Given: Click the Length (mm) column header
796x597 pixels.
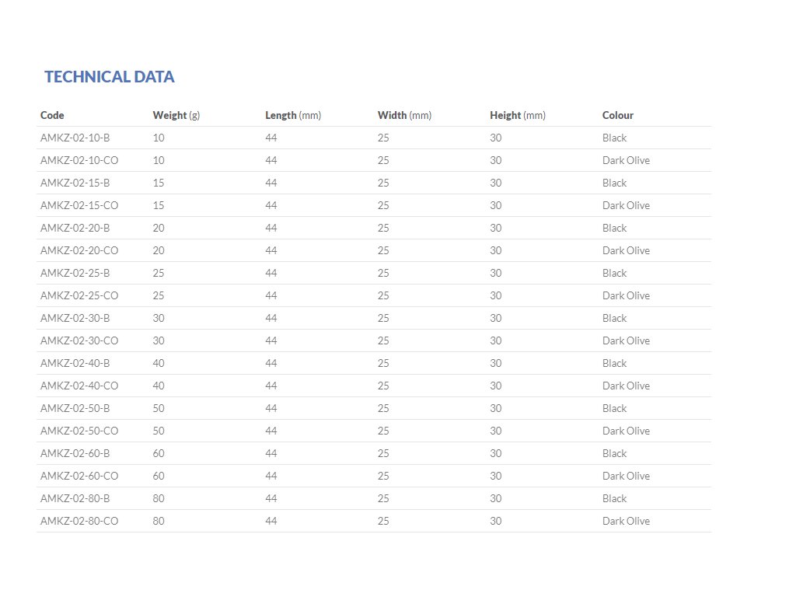Looking at the screenshot, I should tap(292, 115).
